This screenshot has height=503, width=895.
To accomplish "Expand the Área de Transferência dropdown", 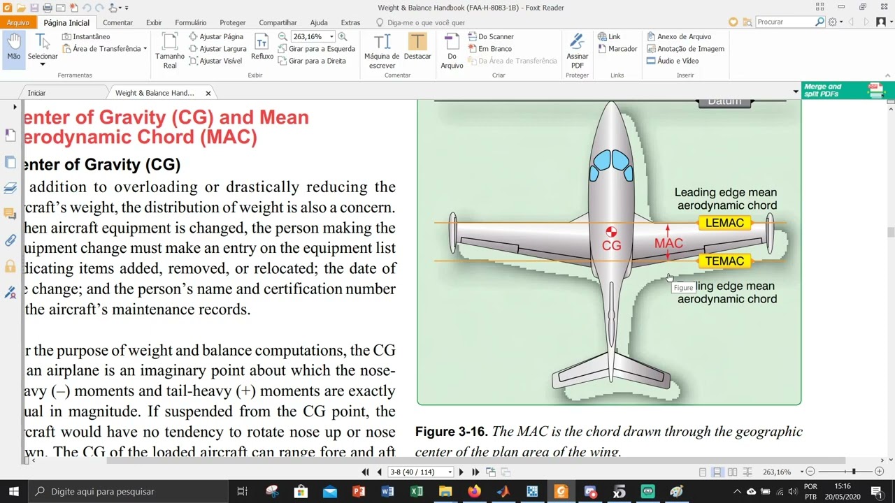I will (x=145, y=49).
